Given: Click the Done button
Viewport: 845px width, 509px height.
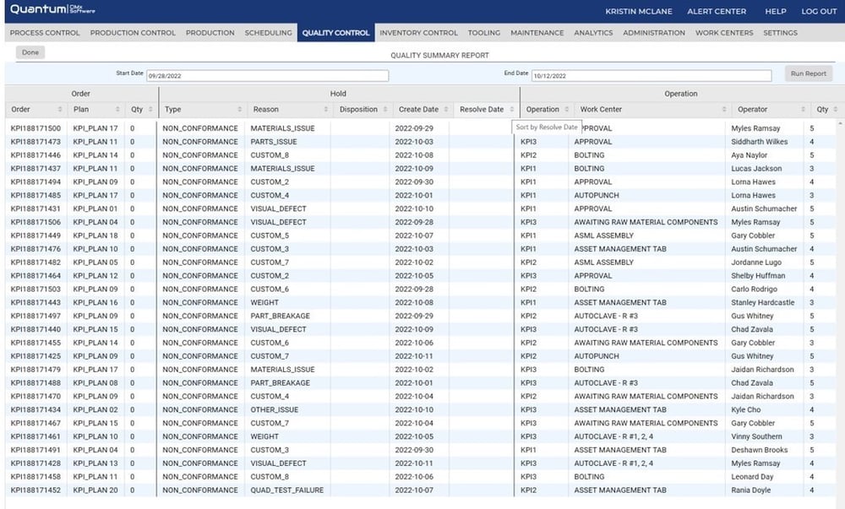Looking at the screenshot, I should pos(30,52).
